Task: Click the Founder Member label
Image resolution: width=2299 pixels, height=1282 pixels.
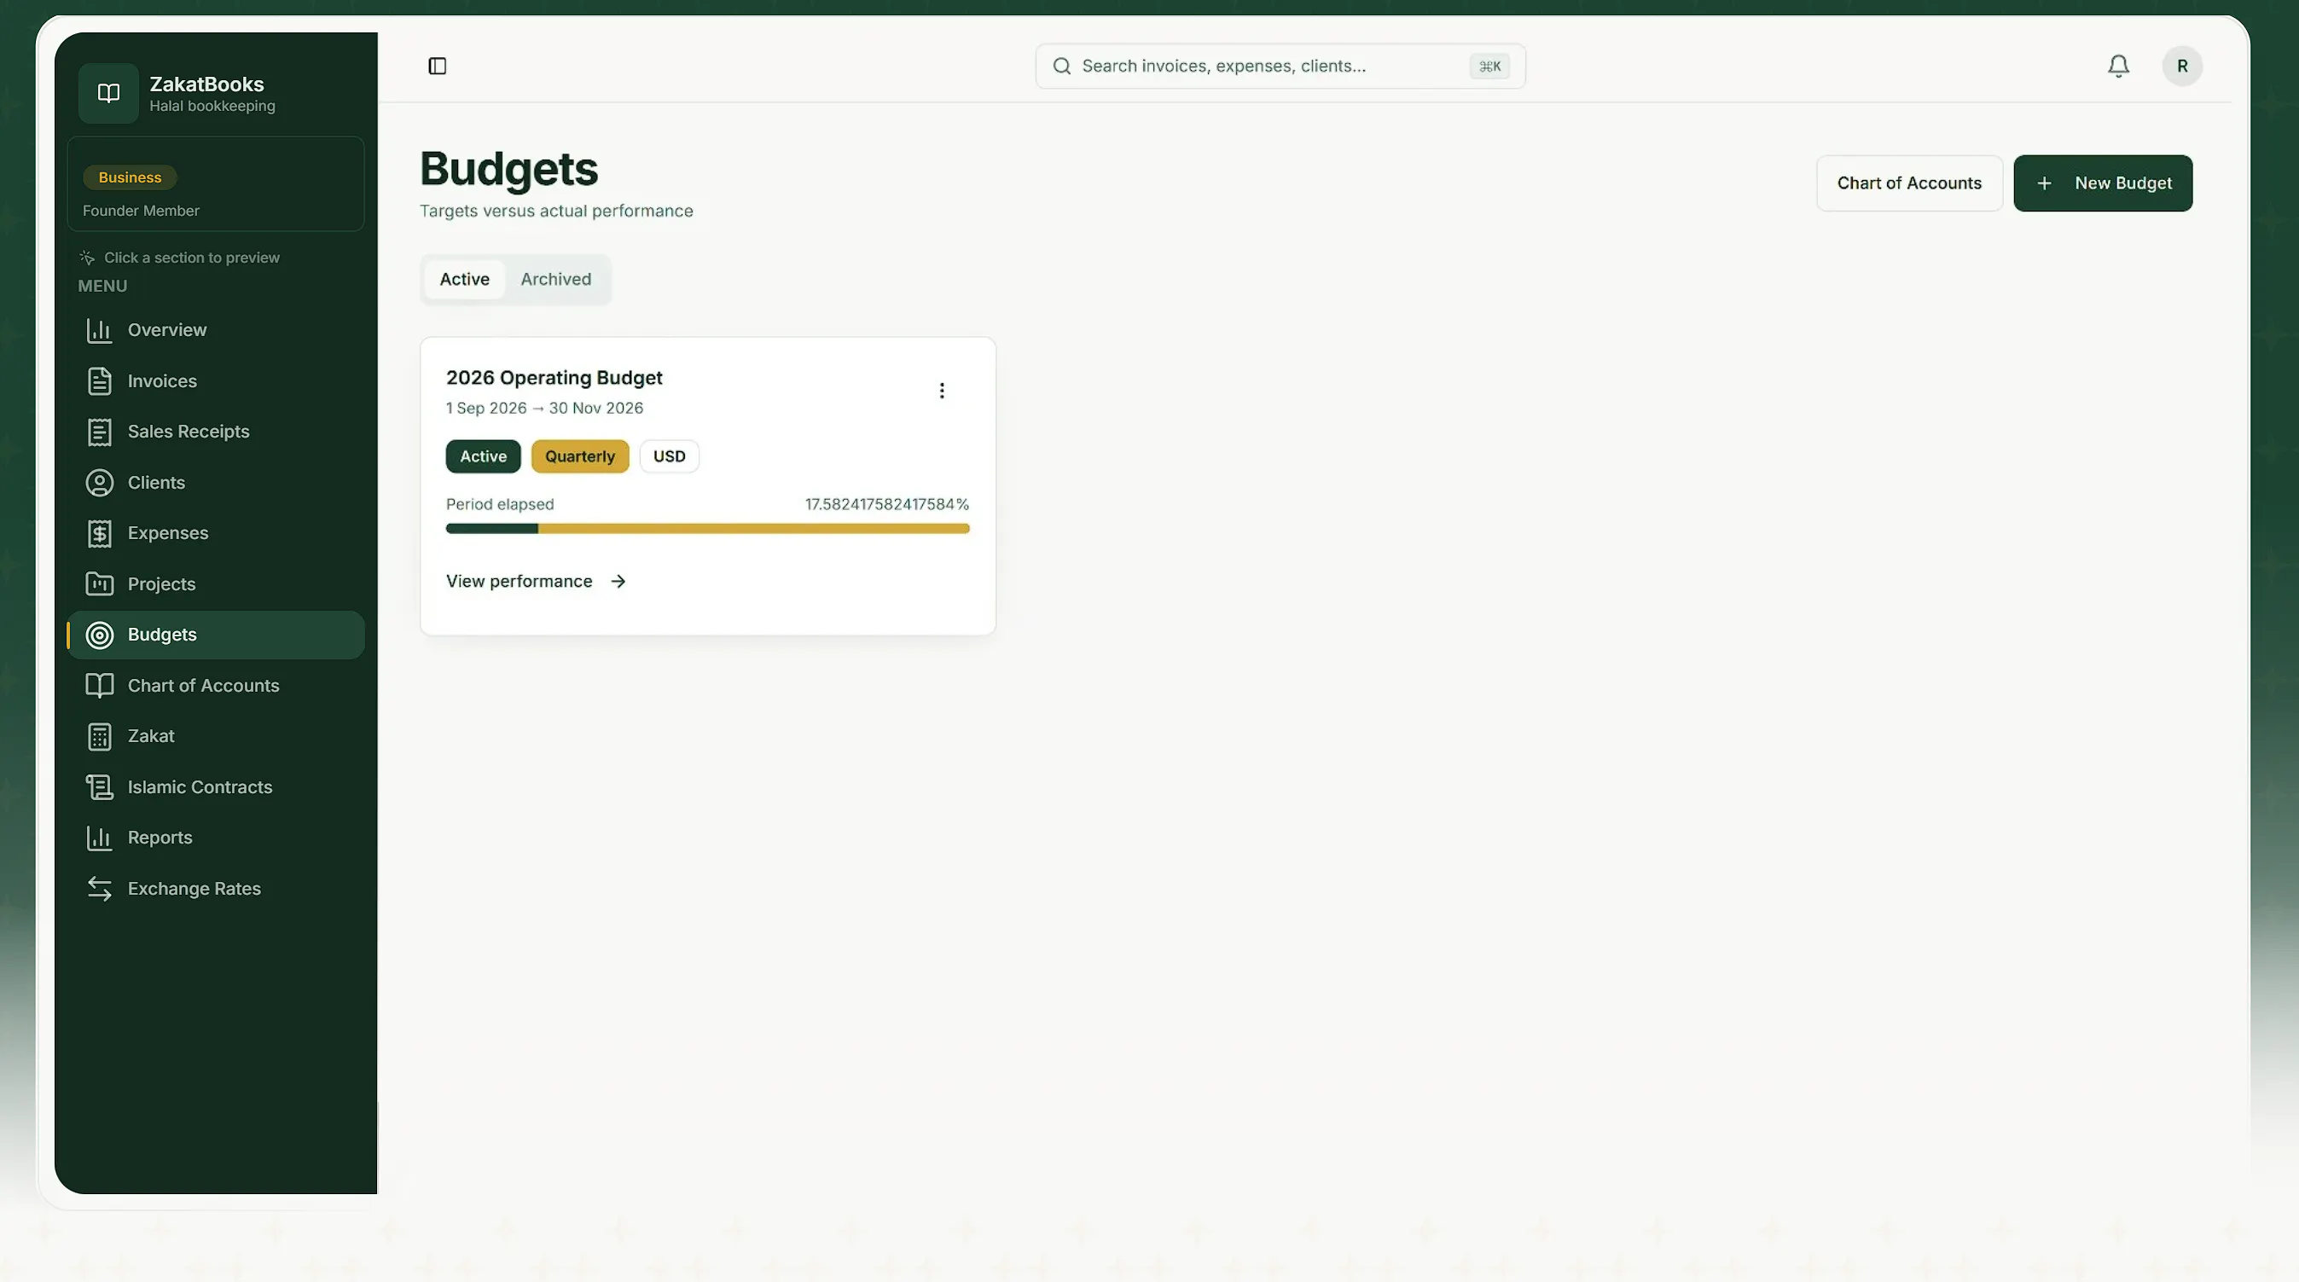Action: tap(141, 211)
